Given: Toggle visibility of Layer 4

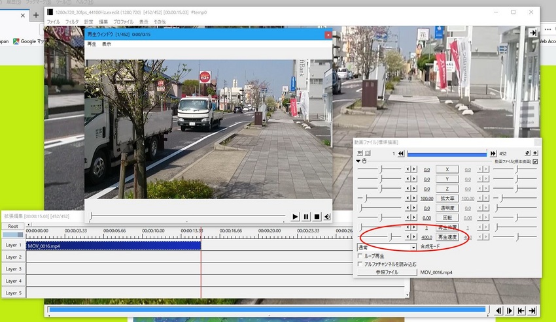Looking at the screenshot, I should tap(14, 281).
